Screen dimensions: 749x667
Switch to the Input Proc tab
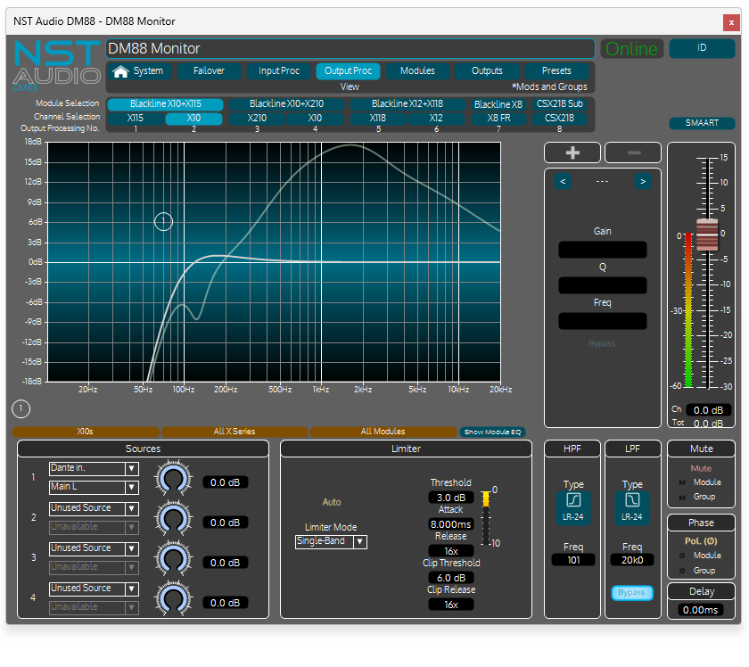pyautogui.click(x=278, y=71)
